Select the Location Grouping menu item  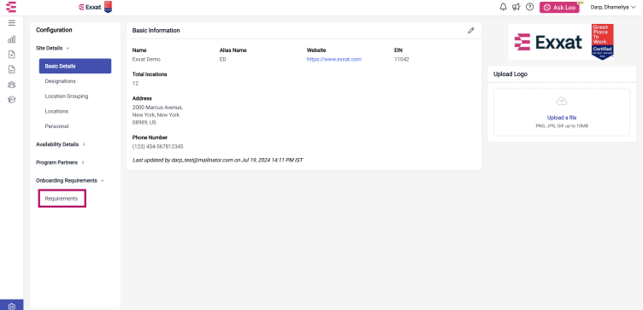pyautogui.click(x=67, y=97)
